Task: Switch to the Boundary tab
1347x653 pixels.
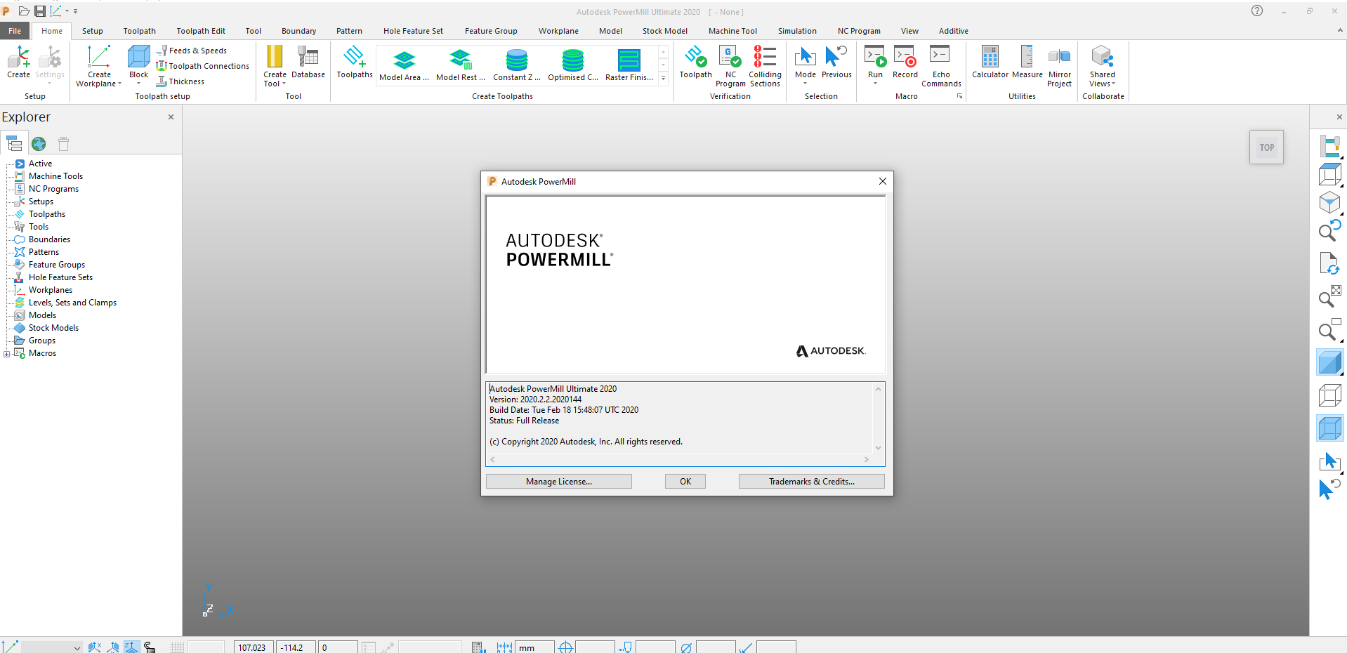Action: coord(298,31)
